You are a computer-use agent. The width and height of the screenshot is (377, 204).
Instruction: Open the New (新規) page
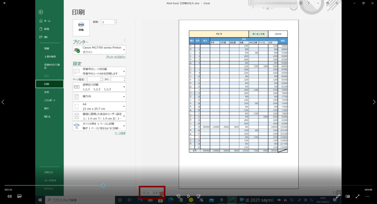pos(47,29)
